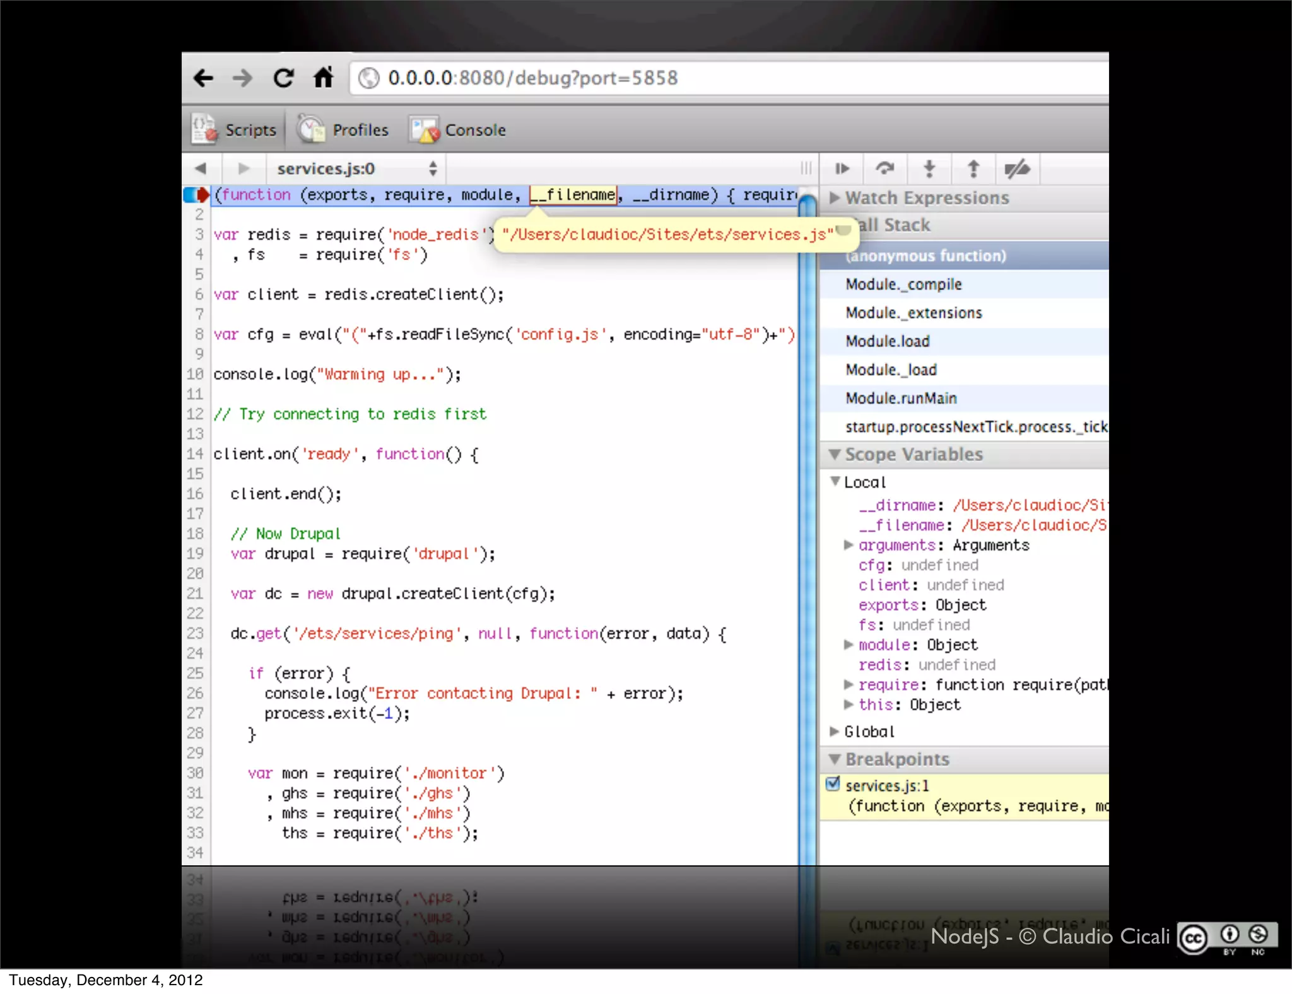This screenshot has height=994, width=1292.
Task: Collapse the Local scope tree
Action: coord(835,481)
